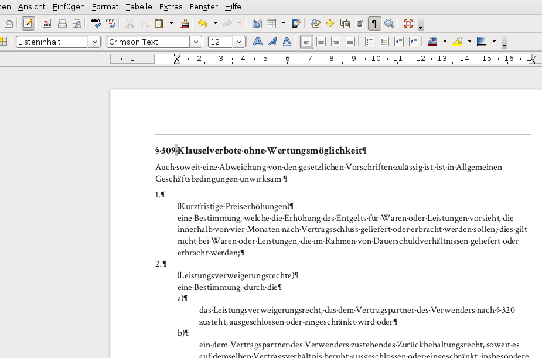
Task: Toggle Bold text formatting
Action: (257, 42)
